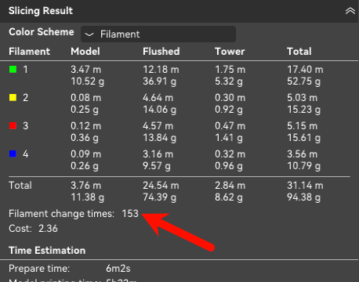This screenshot has width=359, height=282.
Task: Click the Flushed column header
Action: point(161,52)
